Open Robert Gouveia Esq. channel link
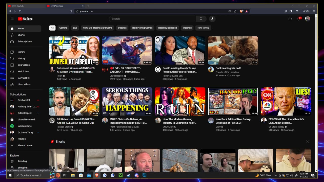This screenshot has height=182, width=324. (x=173, y=76)
